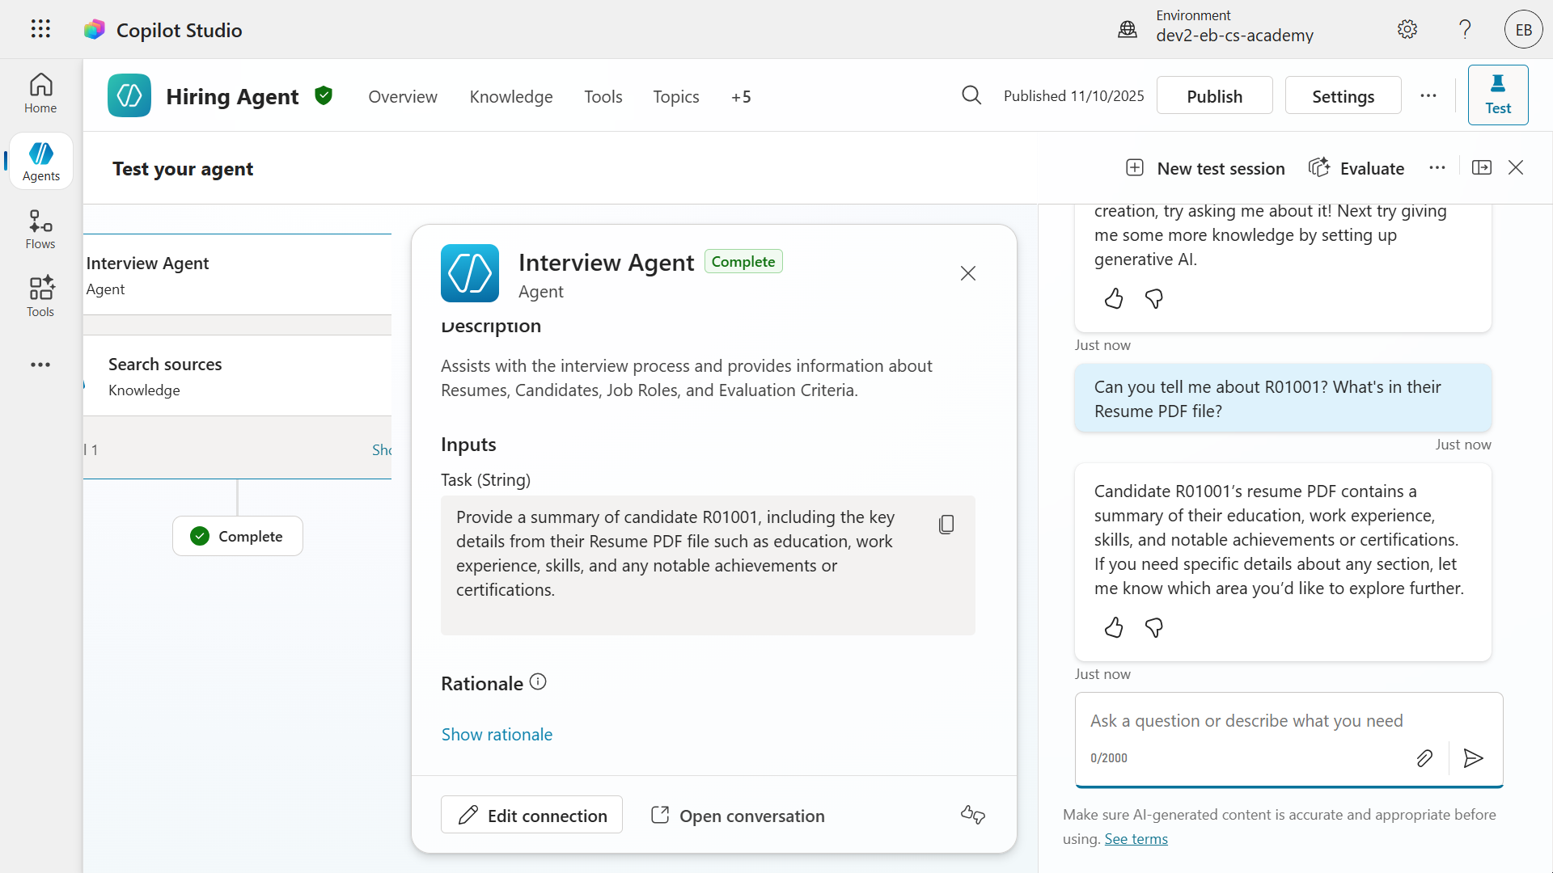
Task: Switch to the Knowledge tab
Action: pyautogui.click(x=511, y=97)
